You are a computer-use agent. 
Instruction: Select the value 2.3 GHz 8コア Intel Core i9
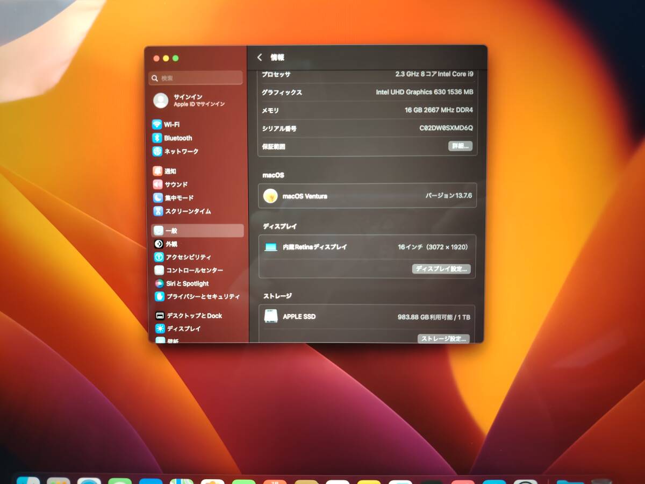point(434,74)
